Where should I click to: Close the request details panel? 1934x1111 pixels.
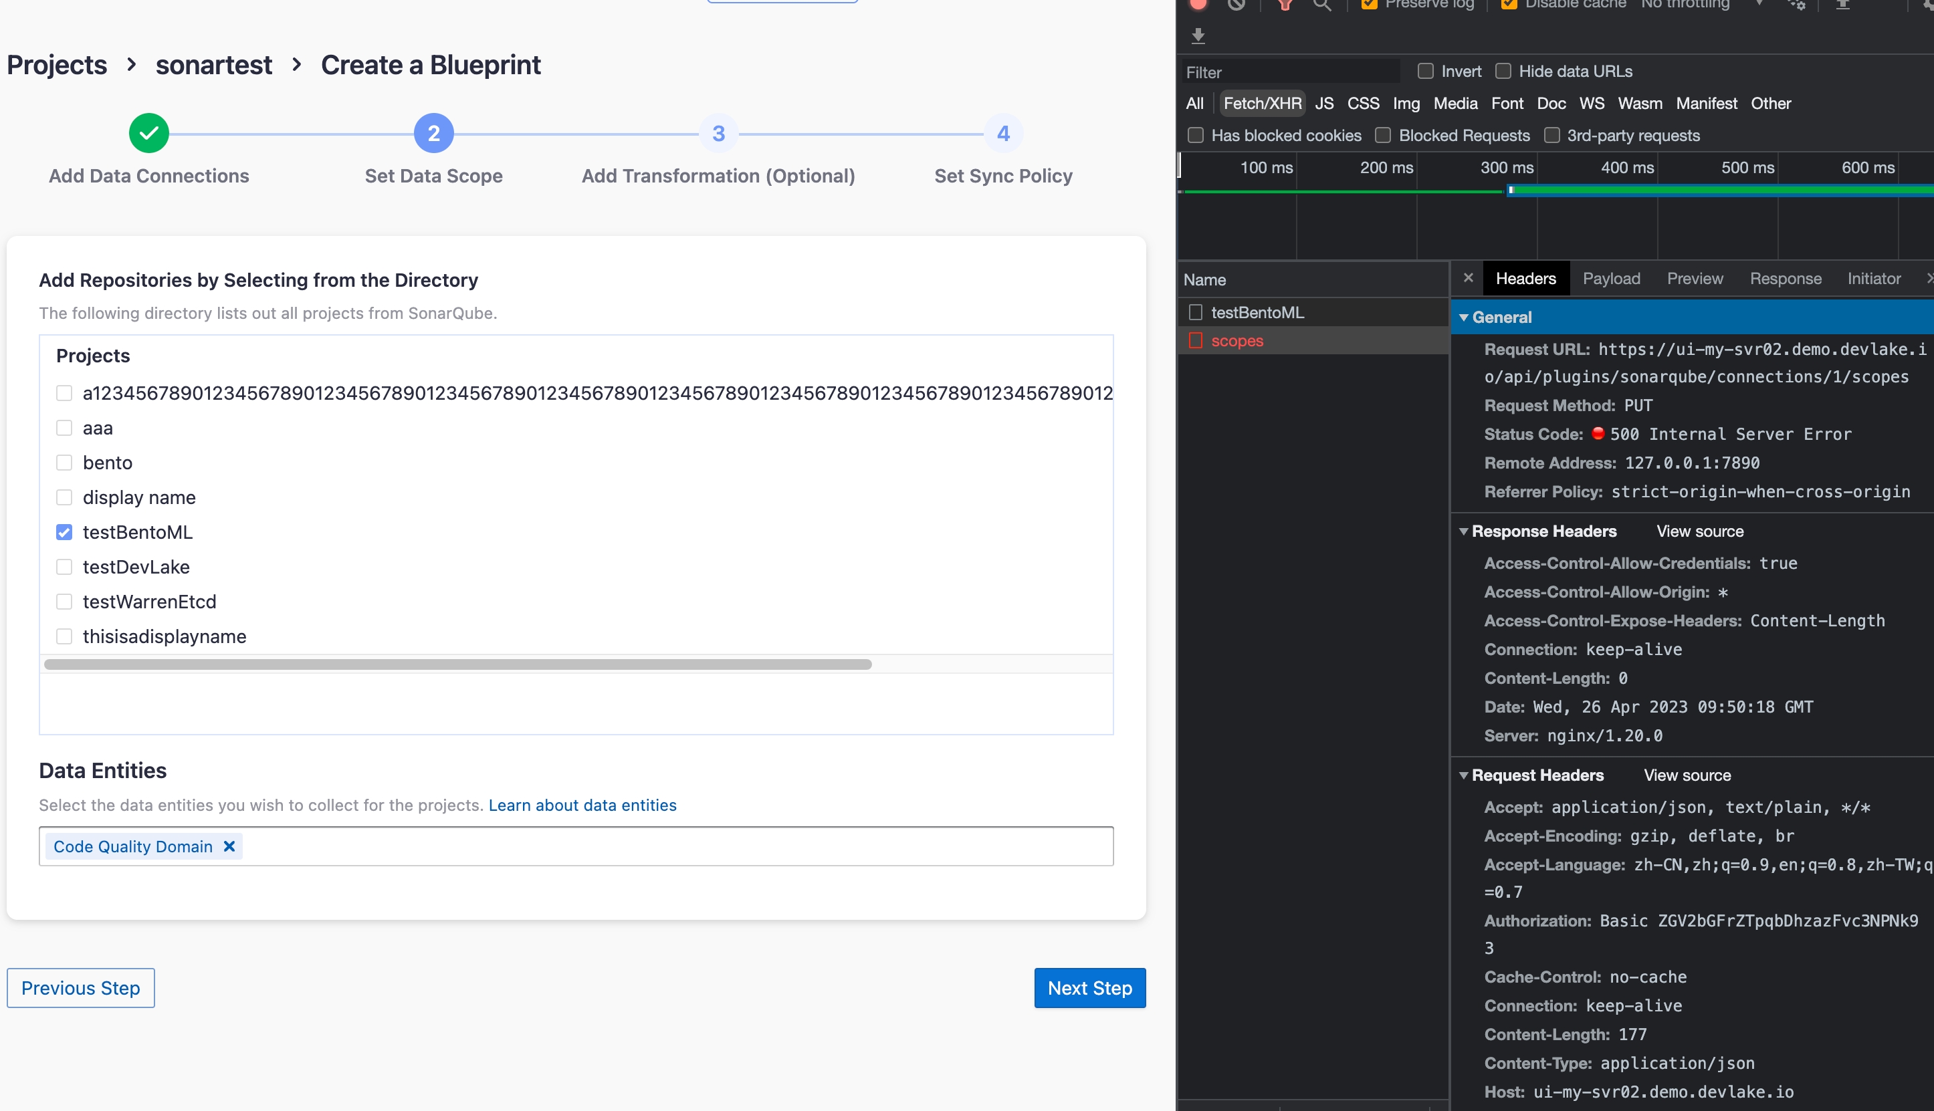[1468, 278]
